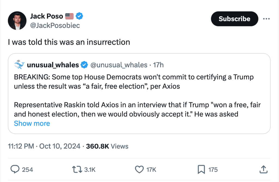Click the 360.8K Views count
This screenshot has height=182, width=279.
tap(107, 146)
